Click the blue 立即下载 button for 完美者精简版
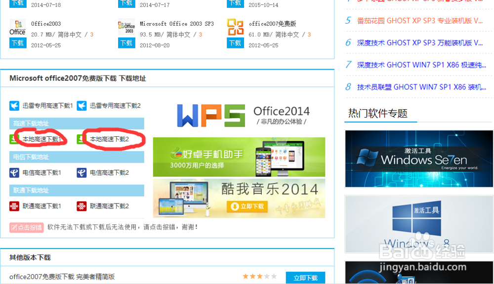The width and height of the screenshot is (494, 284). [x=305, y=278]
